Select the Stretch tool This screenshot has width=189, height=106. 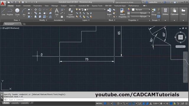pyautogui.click(x=36, y=16)
